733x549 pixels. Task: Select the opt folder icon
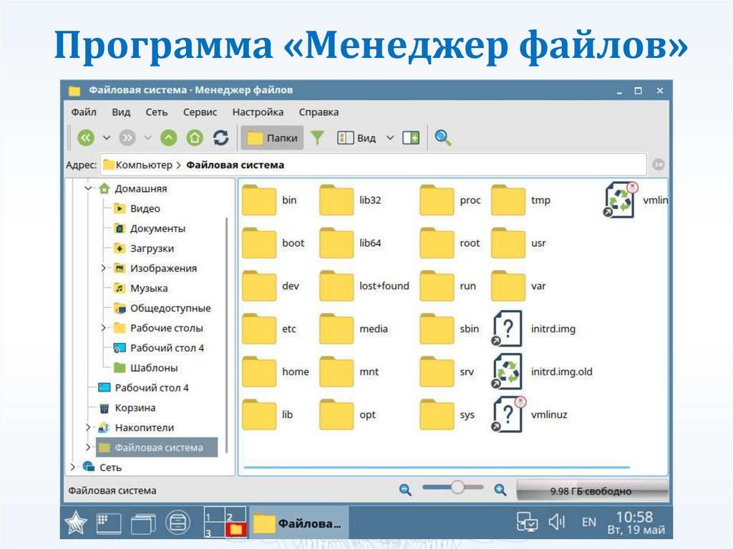point(336,414)
